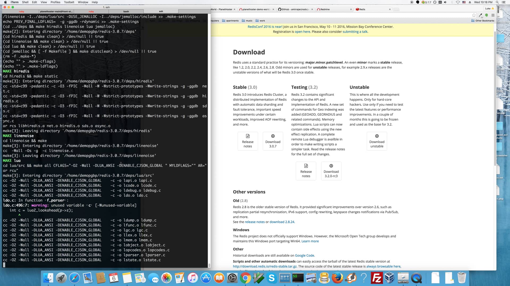
Task: Open Finder from the Dock
Action: 48,278
